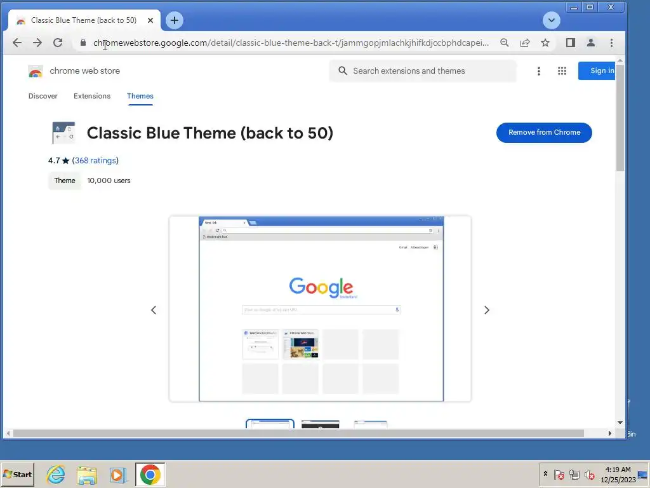Expand the tab search dropdown arrow
Viewport: 650px width, 488px height.
552,20
